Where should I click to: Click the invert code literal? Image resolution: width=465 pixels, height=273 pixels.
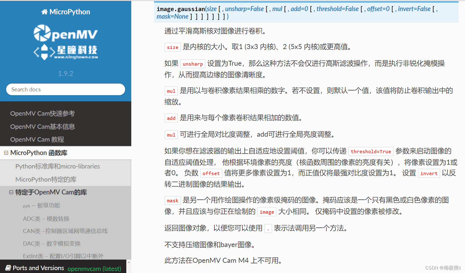(429, 173)
